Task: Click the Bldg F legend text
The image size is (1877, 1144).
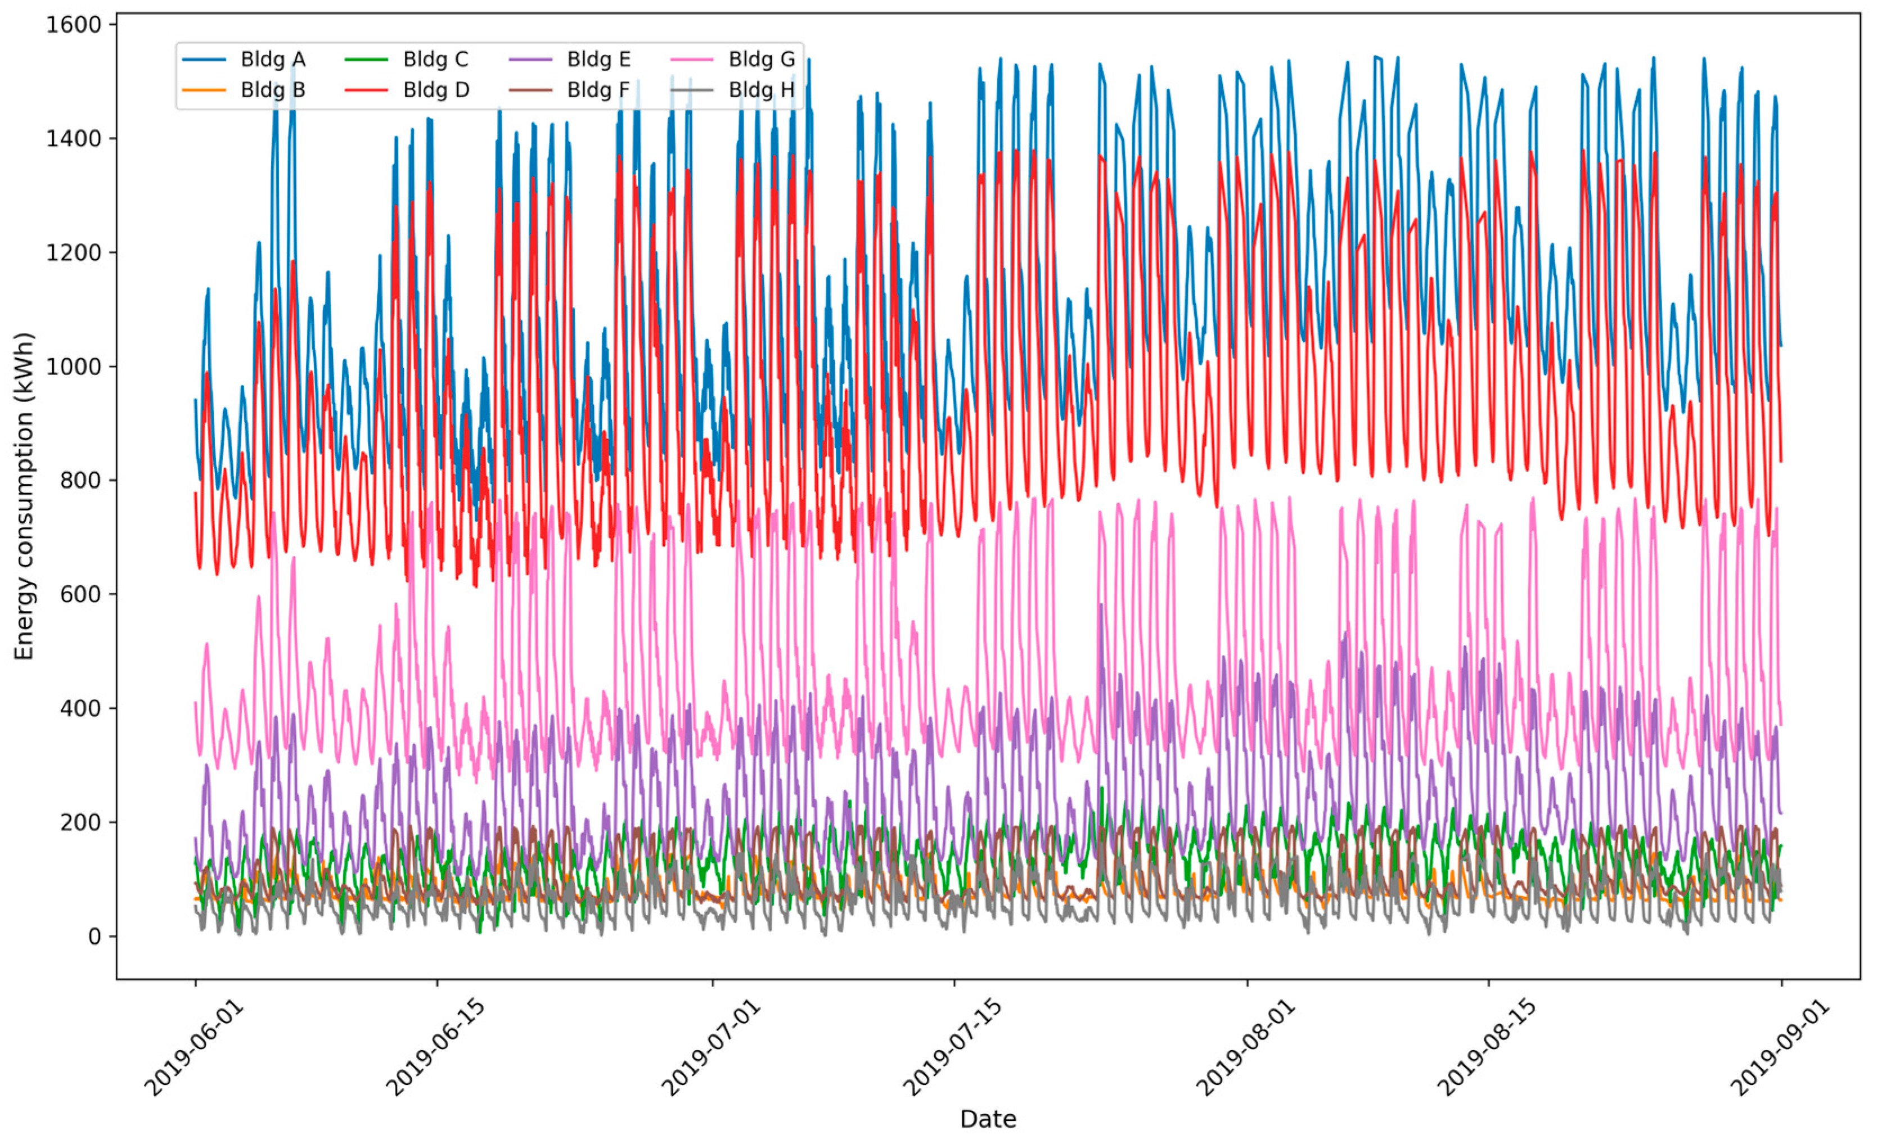Action: click(x=598, y=90)
